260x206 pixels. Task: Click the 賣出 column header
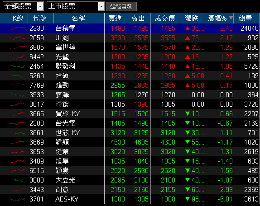pyautogui.click(x=138, y=18)
